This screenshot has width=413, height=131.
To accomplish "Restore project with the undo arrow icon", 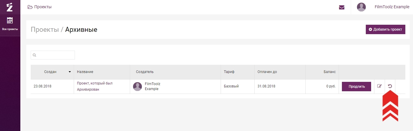I will coord(390,86).
